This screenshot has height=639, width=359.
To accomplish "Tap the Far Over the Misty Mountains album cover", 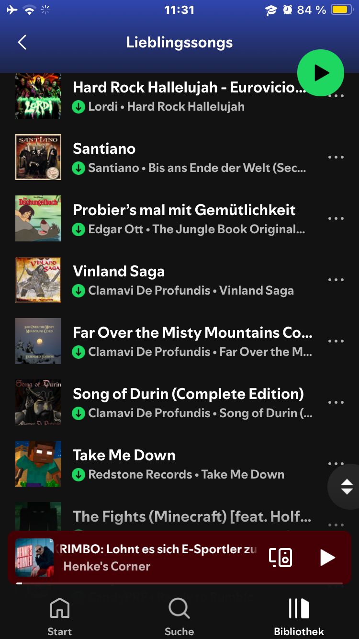I will [x=38, y=341].
